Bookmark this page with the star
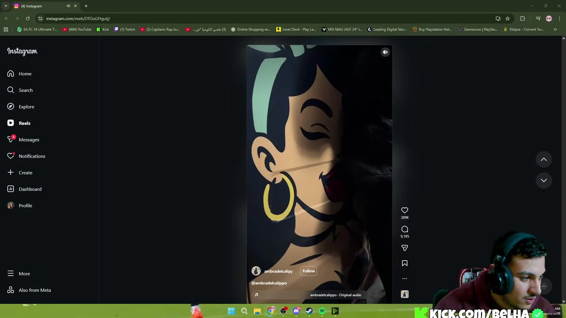The height and width of the screenshot is (318, 566). tap(508, 19)
